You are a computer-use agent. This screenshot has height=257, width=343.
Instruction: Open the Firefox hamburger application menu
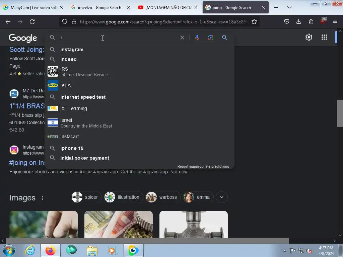pyautogui.click(x=335, y=22)
